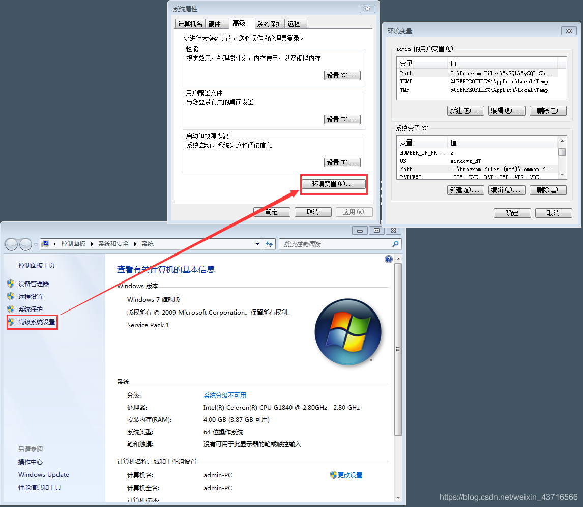Click the 系统和安全 breadcrumb
583x507 pixels.
[x=113, y=244]
